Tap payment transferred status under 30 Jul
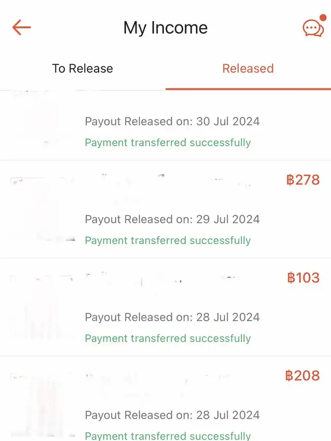 click(168, 143)
